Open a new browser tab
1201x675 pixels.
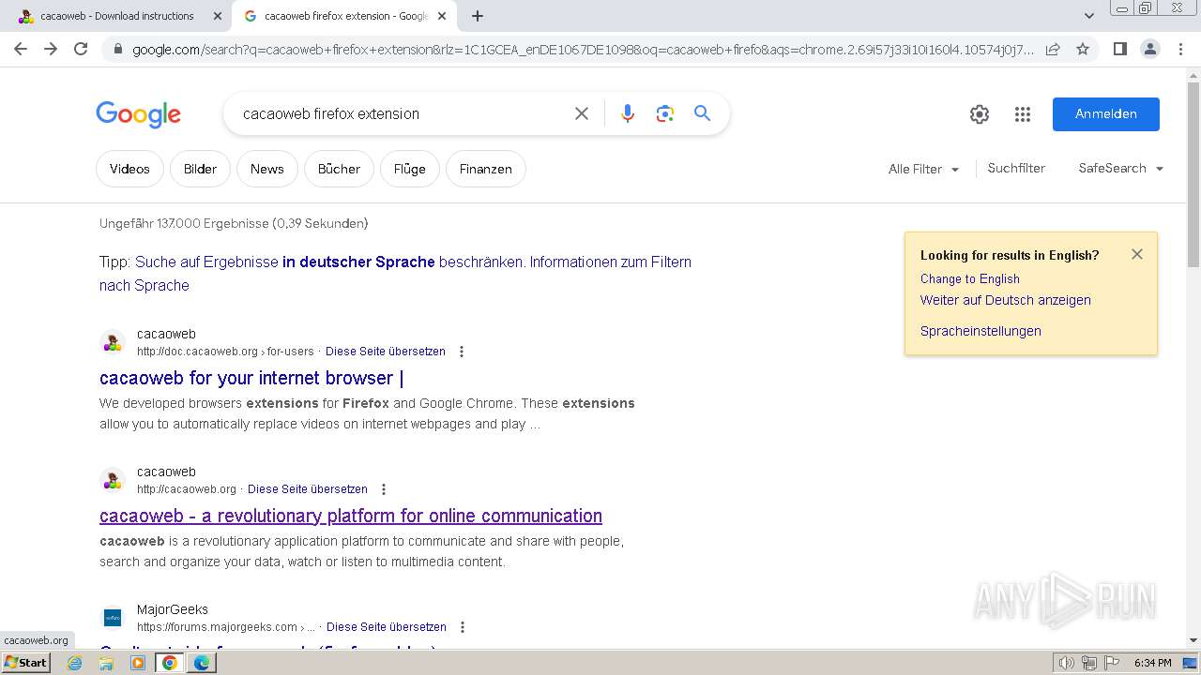point(478,16)
